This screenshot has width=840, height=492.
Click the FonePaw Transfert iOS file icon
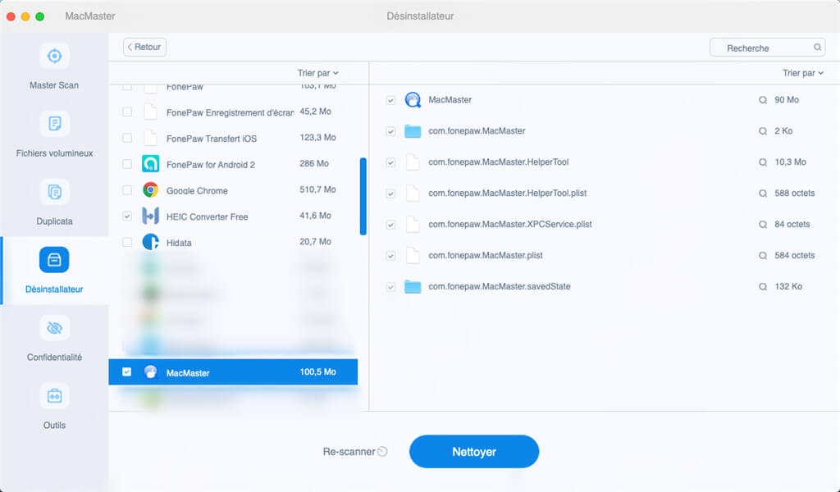click(x=151, y=138)
